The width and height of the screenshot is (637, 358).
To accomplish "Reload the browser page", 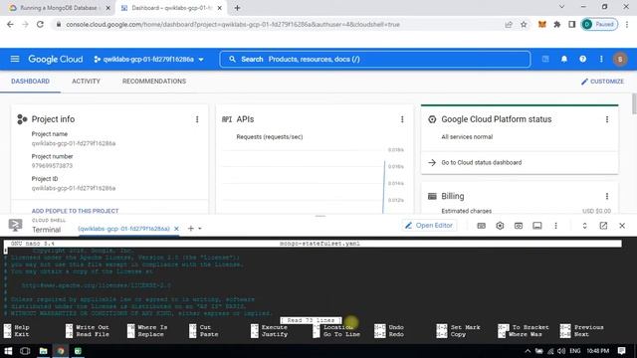I will 40,24.
